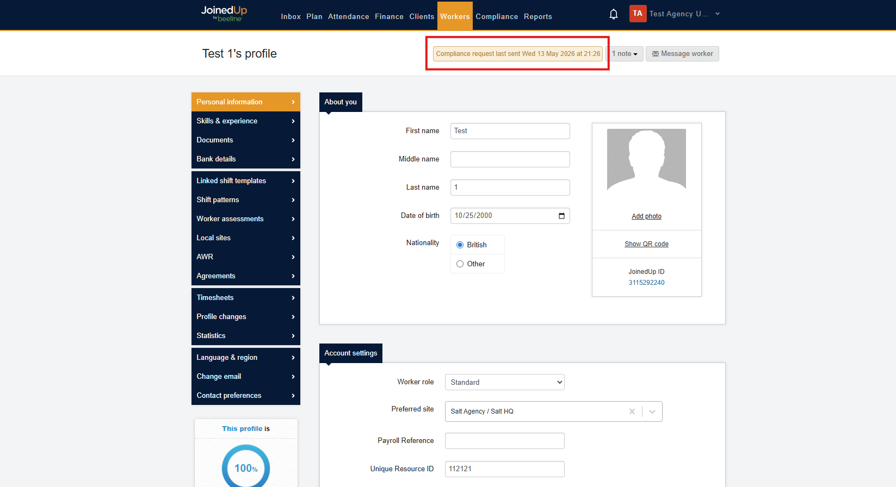The image size is (896, 487).
Task: Open the date of birth calendar picker
Action: point(561,216)
